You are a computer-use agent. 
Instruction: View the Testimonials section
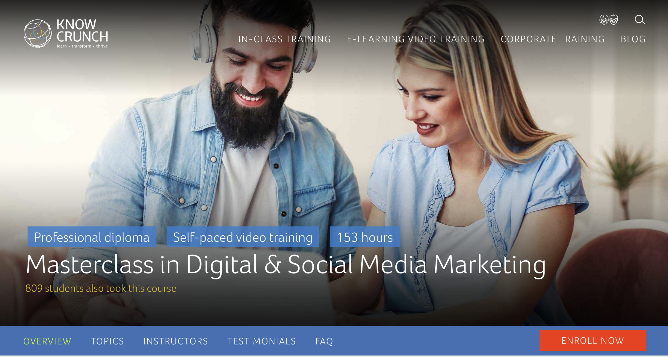click(262, 341)
